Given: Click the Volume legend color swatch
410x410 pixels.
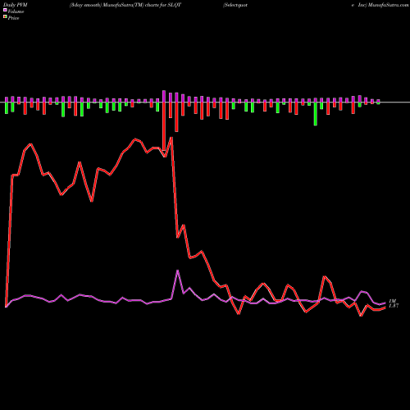Looking at the screenshot, I should pyautogui.click(x=5, y=11).
